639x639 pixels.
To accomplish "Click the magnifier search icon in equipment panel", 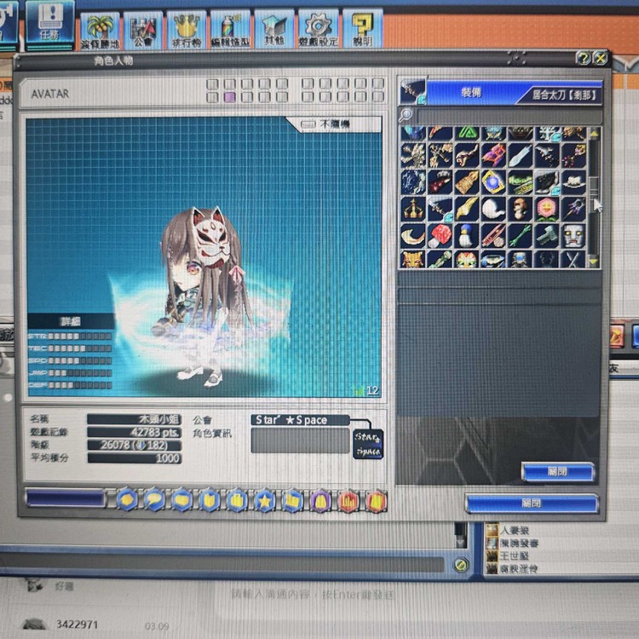I will point(406,115).
